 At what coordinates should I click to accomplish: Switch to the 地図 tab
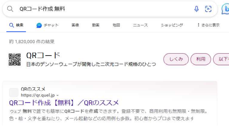(x=116, y=25)
